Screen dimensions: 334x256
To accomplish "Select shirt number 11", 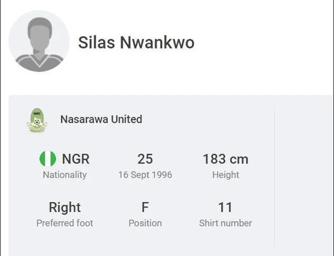I will pos(225,208).
